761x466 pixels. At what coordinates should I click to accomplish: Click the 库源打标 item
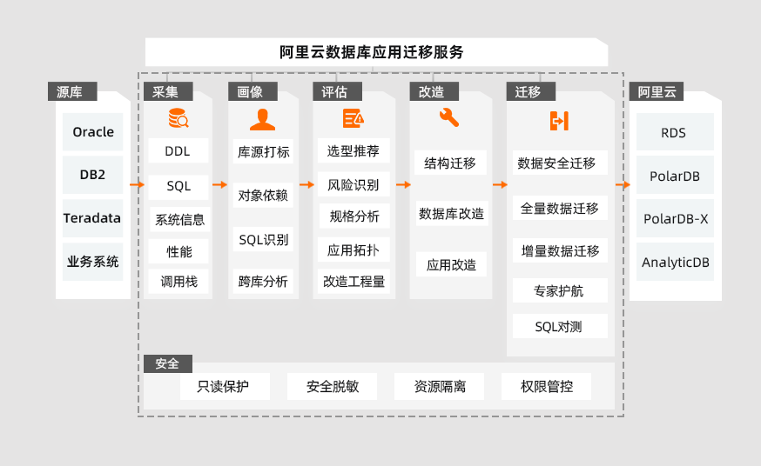point(263,151)
